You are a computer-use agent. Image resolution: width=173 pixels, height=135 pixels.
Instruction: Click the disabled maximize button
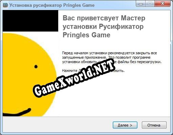(x=150, y=4)
